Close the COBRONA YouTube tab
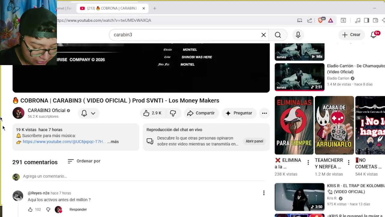Screen dimensions: 385x217 [143, 8]
